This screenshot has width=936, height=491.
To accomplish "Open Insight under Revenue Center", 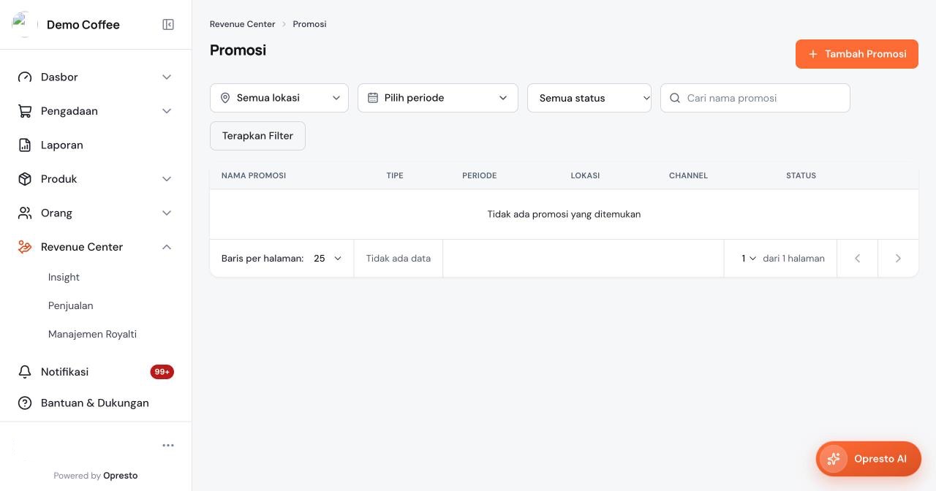I will [64, 277].
